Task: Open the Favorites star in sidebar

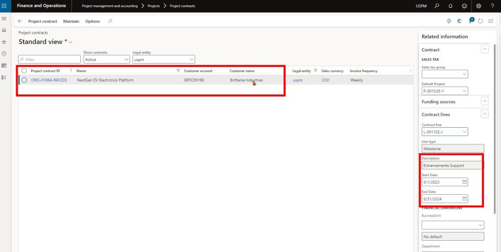Action: (x=4, y=42)
